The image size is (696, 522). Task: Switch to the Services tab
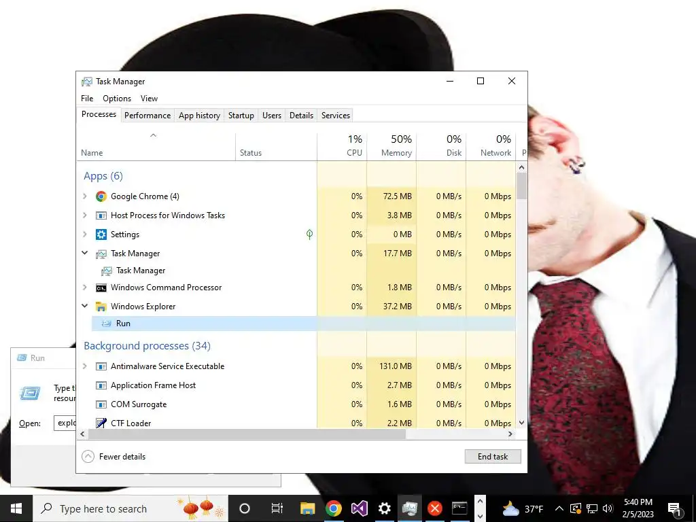click(336, 116)
